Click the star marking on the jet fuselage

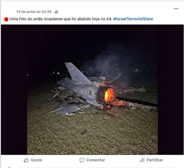click(x=90, y=93)
